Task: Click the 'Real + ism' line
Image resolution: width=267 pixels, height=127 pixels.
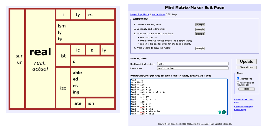Action: coord(137,95)
